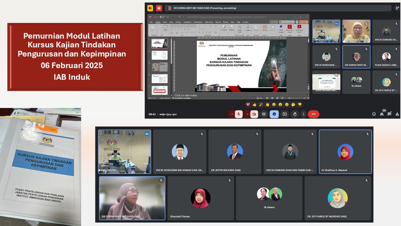Open the meeting chat panel
The height and width of the screenshot is (226, 401).
click(x=389, y=114)
